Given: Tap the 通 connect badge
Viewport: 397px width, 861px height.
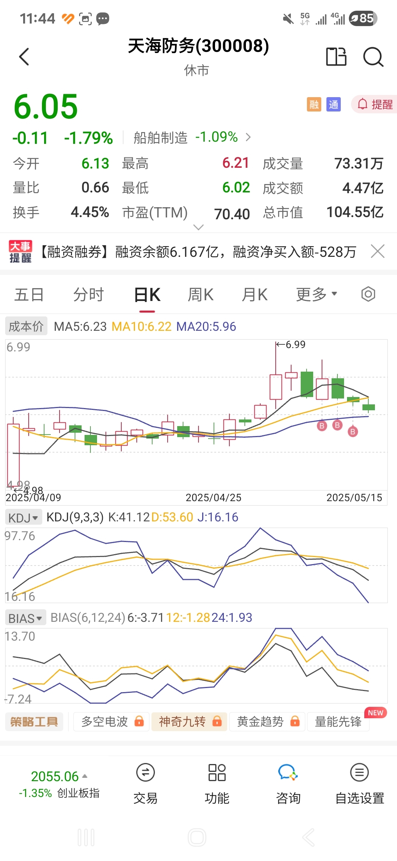Looking at the screenshot, I should click(333, 104).
